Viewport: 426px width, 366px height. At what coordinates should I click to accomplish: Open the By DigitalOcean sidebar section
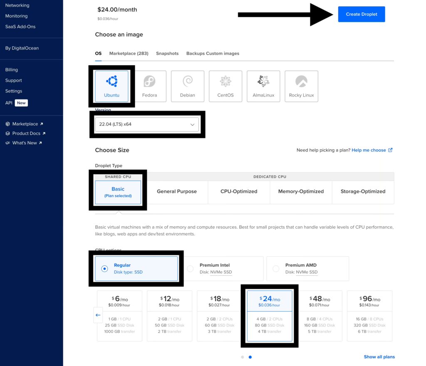[22, 48]
